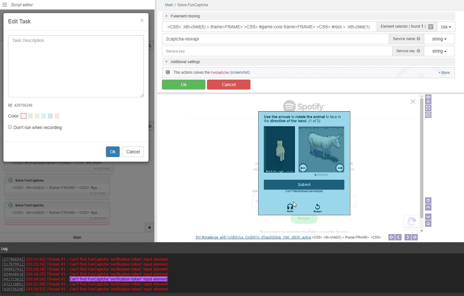Click the right rotate arrow in the captcha
This screenshot has width=464, height=296.
[x=340, y=168]
